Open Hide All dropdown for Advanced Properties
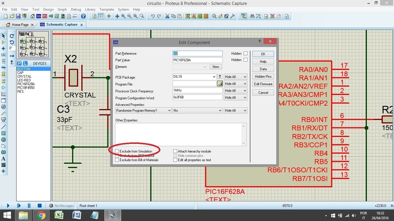This screenshot has height=221, width=394. (236, 110)
